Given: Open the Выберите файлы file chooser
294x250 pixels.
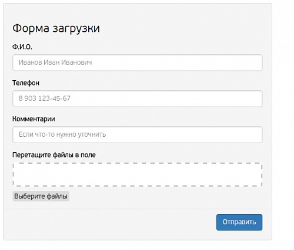Looking at the screenshot, I should click(x=41, y=196).
